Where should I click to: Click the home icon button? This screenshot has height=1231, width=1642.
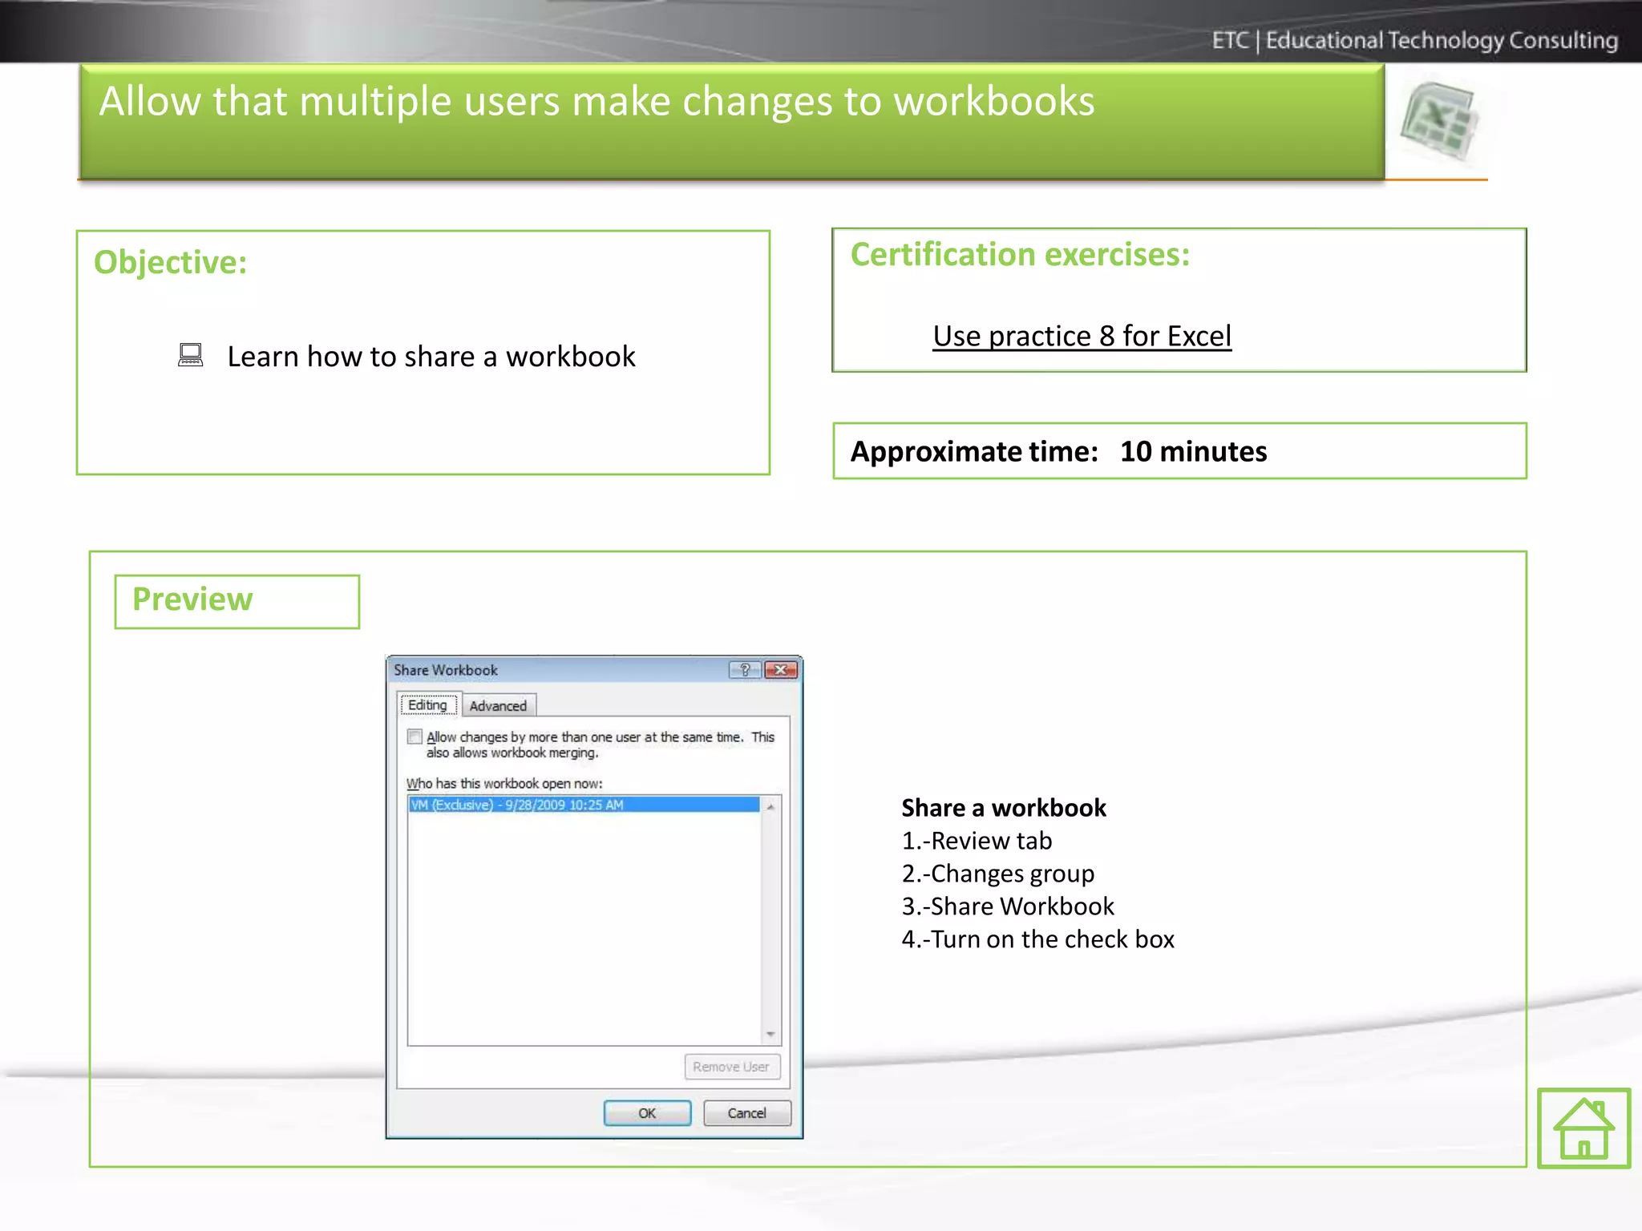point(1583,1128)
